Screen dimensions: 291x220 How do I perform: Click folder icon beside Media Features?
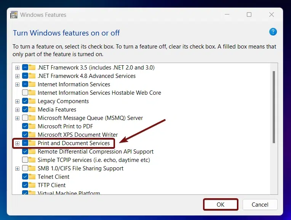pyautogui.click(x=32, y=110)
